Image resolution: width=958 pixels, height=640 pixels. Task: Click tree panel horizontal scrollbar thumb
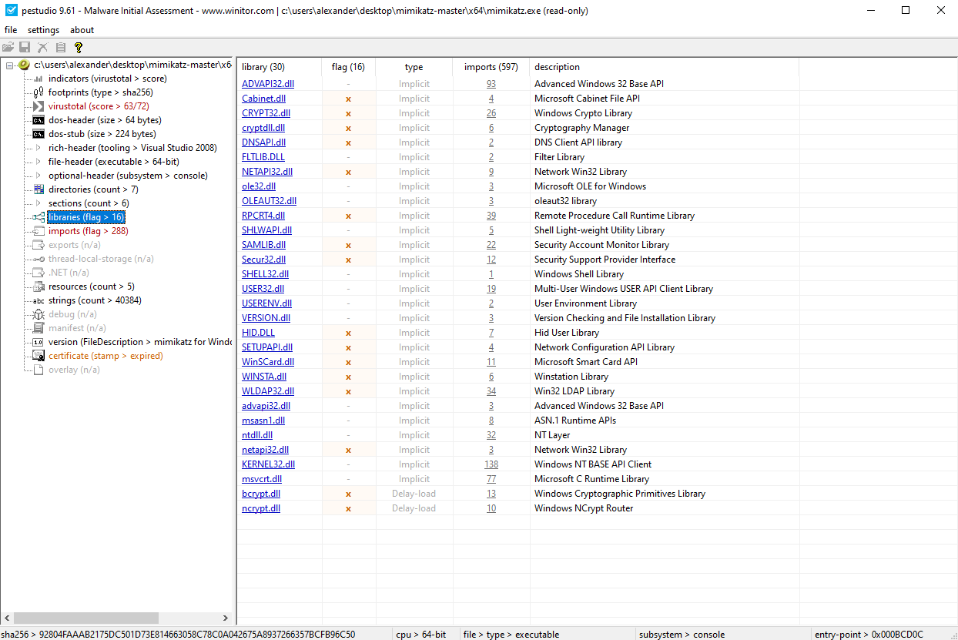85,618
